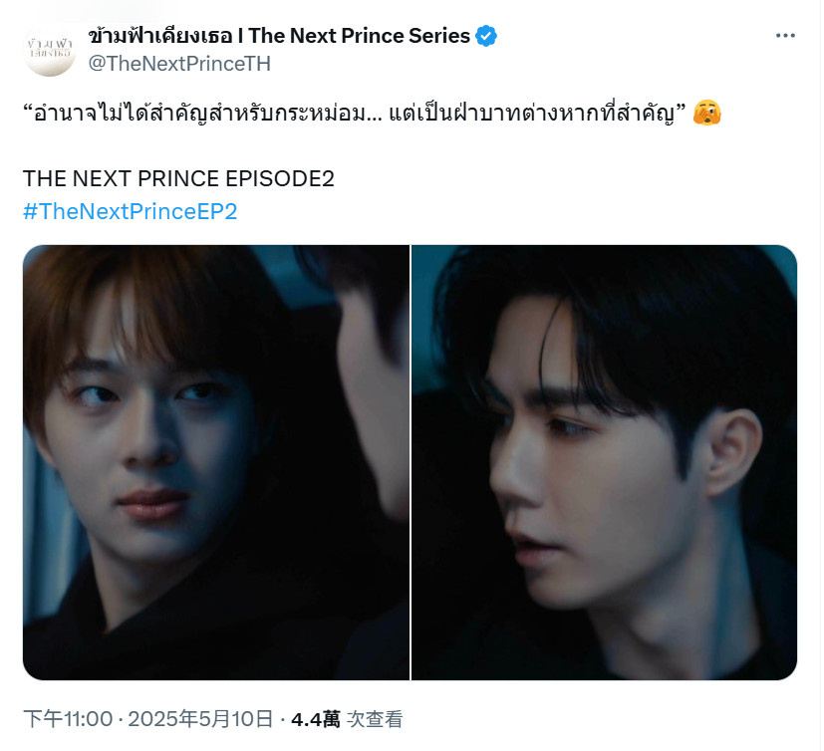Viewport: 824px width, 751px height.
Task: Click the Thai quote beginning with อำนาจ
Action: tap(355, 113)
